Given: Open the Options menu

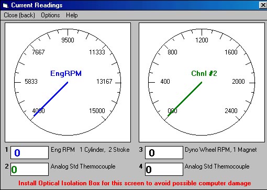Looking at the screenshot, I should [x=50, y=15].
